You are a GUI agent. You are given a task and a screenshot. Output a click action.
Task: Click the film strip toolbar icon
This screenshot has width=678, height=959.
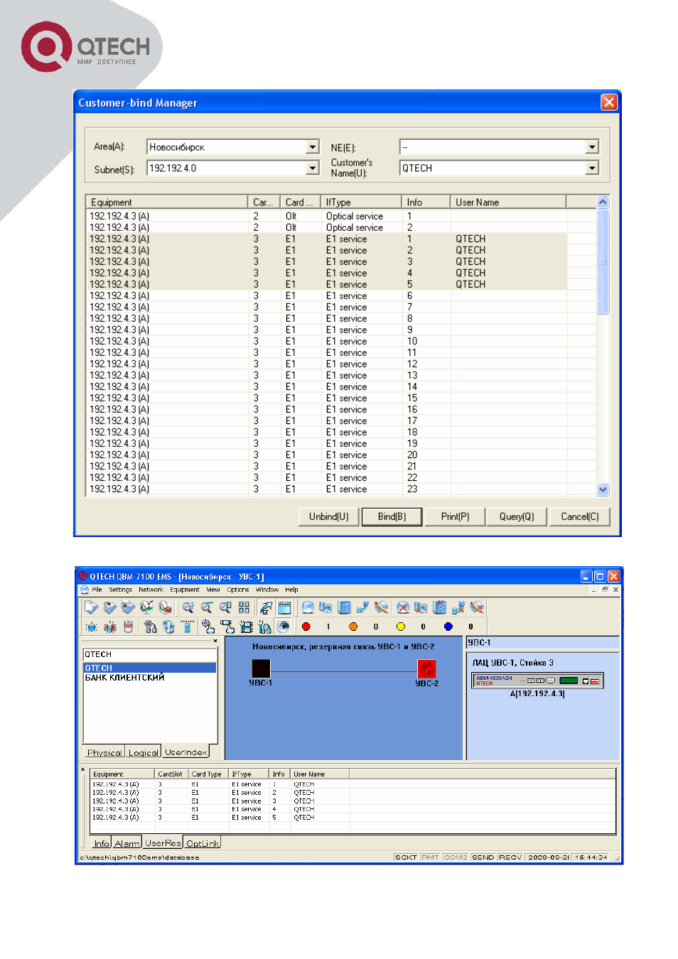tap(246, 627)
